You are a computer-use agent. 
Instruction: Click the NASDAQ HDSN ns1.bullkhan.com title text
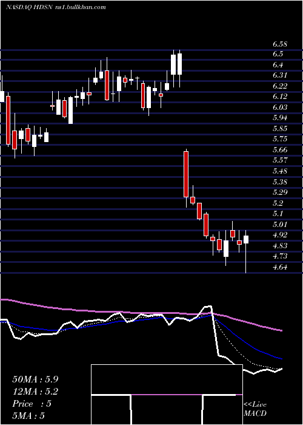tap(56, 7)
